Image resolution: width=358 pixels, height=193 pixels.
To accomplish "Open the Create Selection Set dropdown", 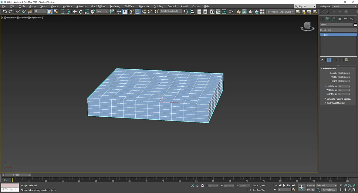I will pyautogui.click(x=171, y=11).
